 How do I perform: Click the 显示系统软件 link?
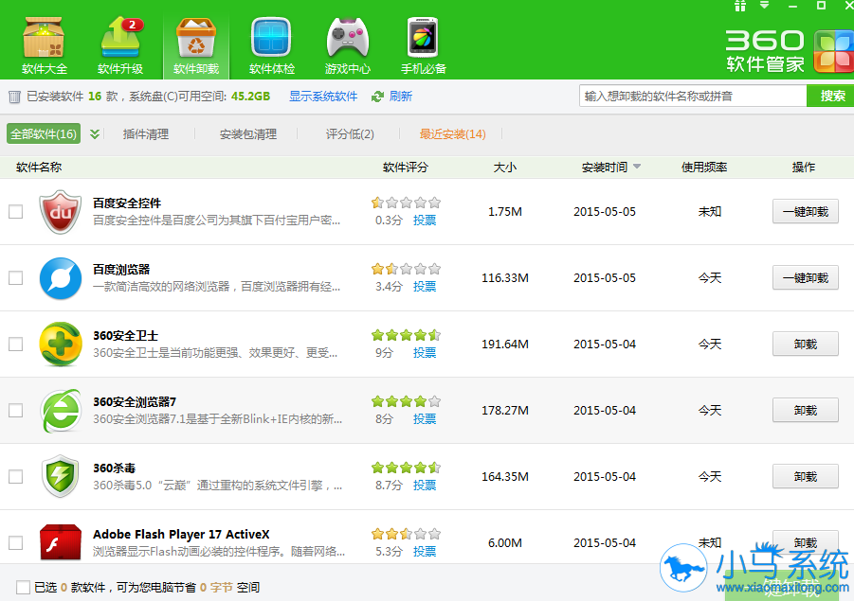click(323, 97)
